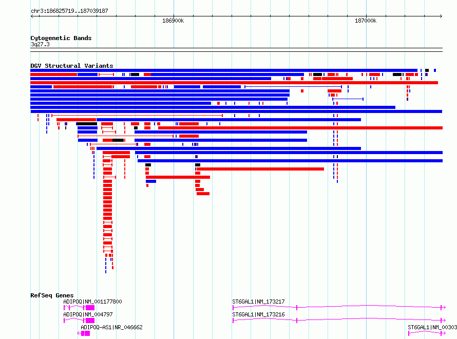
Task: Click the ADIPOQ NM_004797 magenta gene glyph
Action: click(79, 321)
